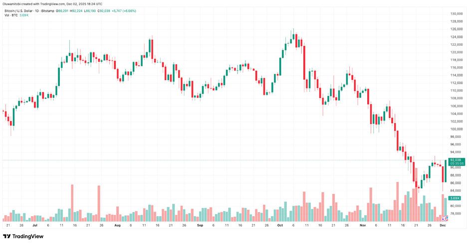Screen dimensions: 469x244
Task: Click the 3.69K volume value in legend
Action: [x=24, y=15]
